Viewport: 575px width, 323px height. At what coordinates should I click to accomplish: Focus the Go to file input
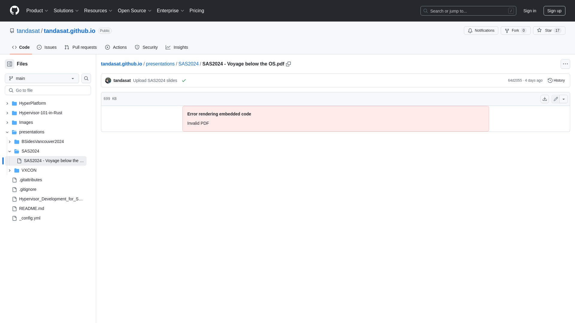click(x=48, y=90)
